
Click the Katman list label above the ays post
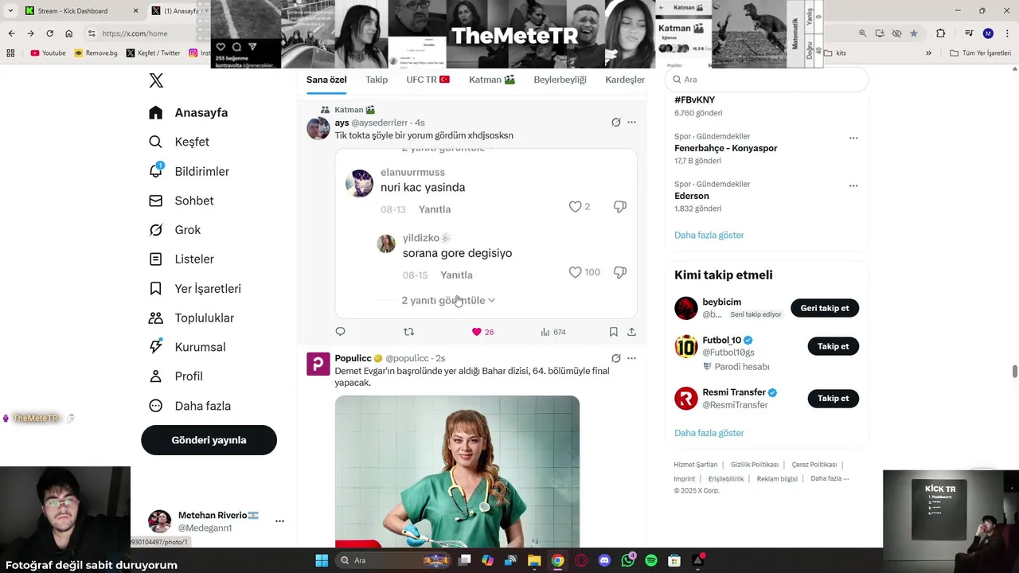pos(354,110)
